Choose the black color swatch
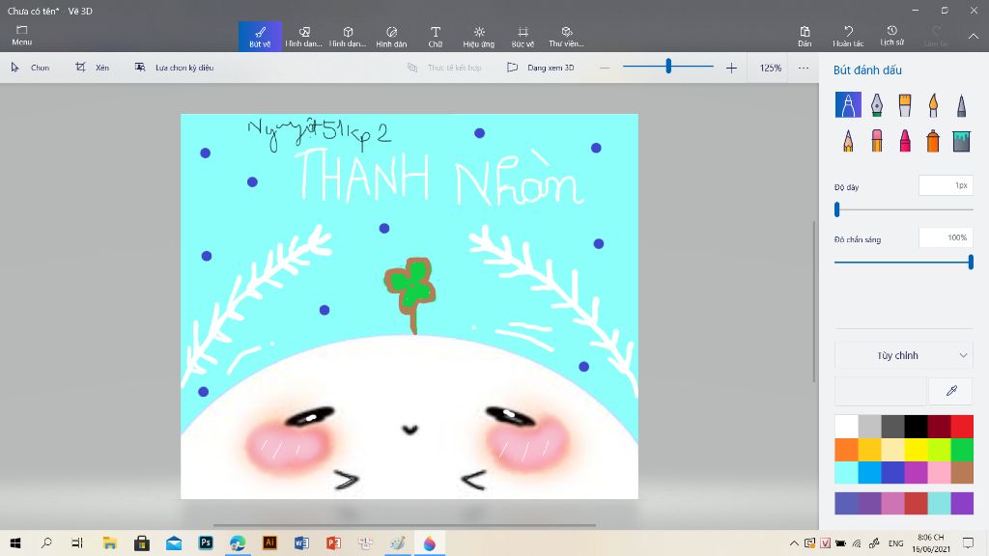This screenshot has height=556, width=989. pos(916,427)
